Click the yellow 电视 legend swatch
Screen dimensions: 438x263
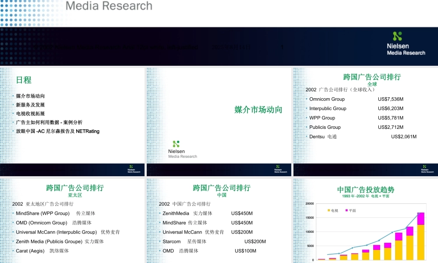click(329, 210)
